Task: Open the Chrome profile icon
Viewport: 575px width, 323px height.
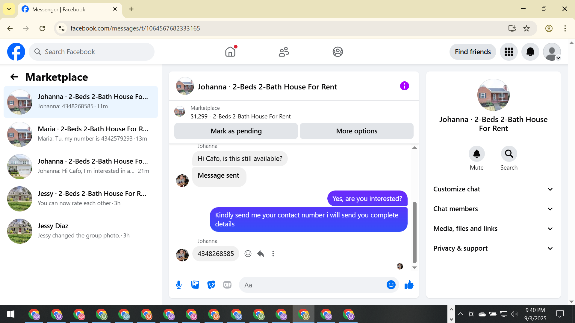Action: click(549, 28)
